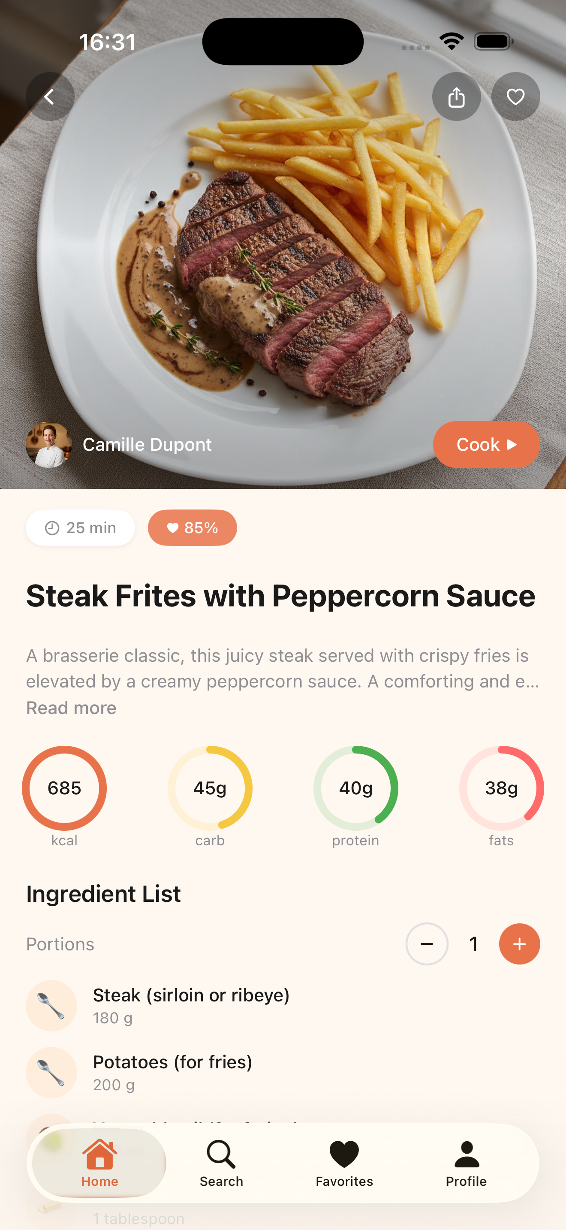566x1230 pixels.
Task: Go to the Favorites tab
Action: [x=344, y=1163]
